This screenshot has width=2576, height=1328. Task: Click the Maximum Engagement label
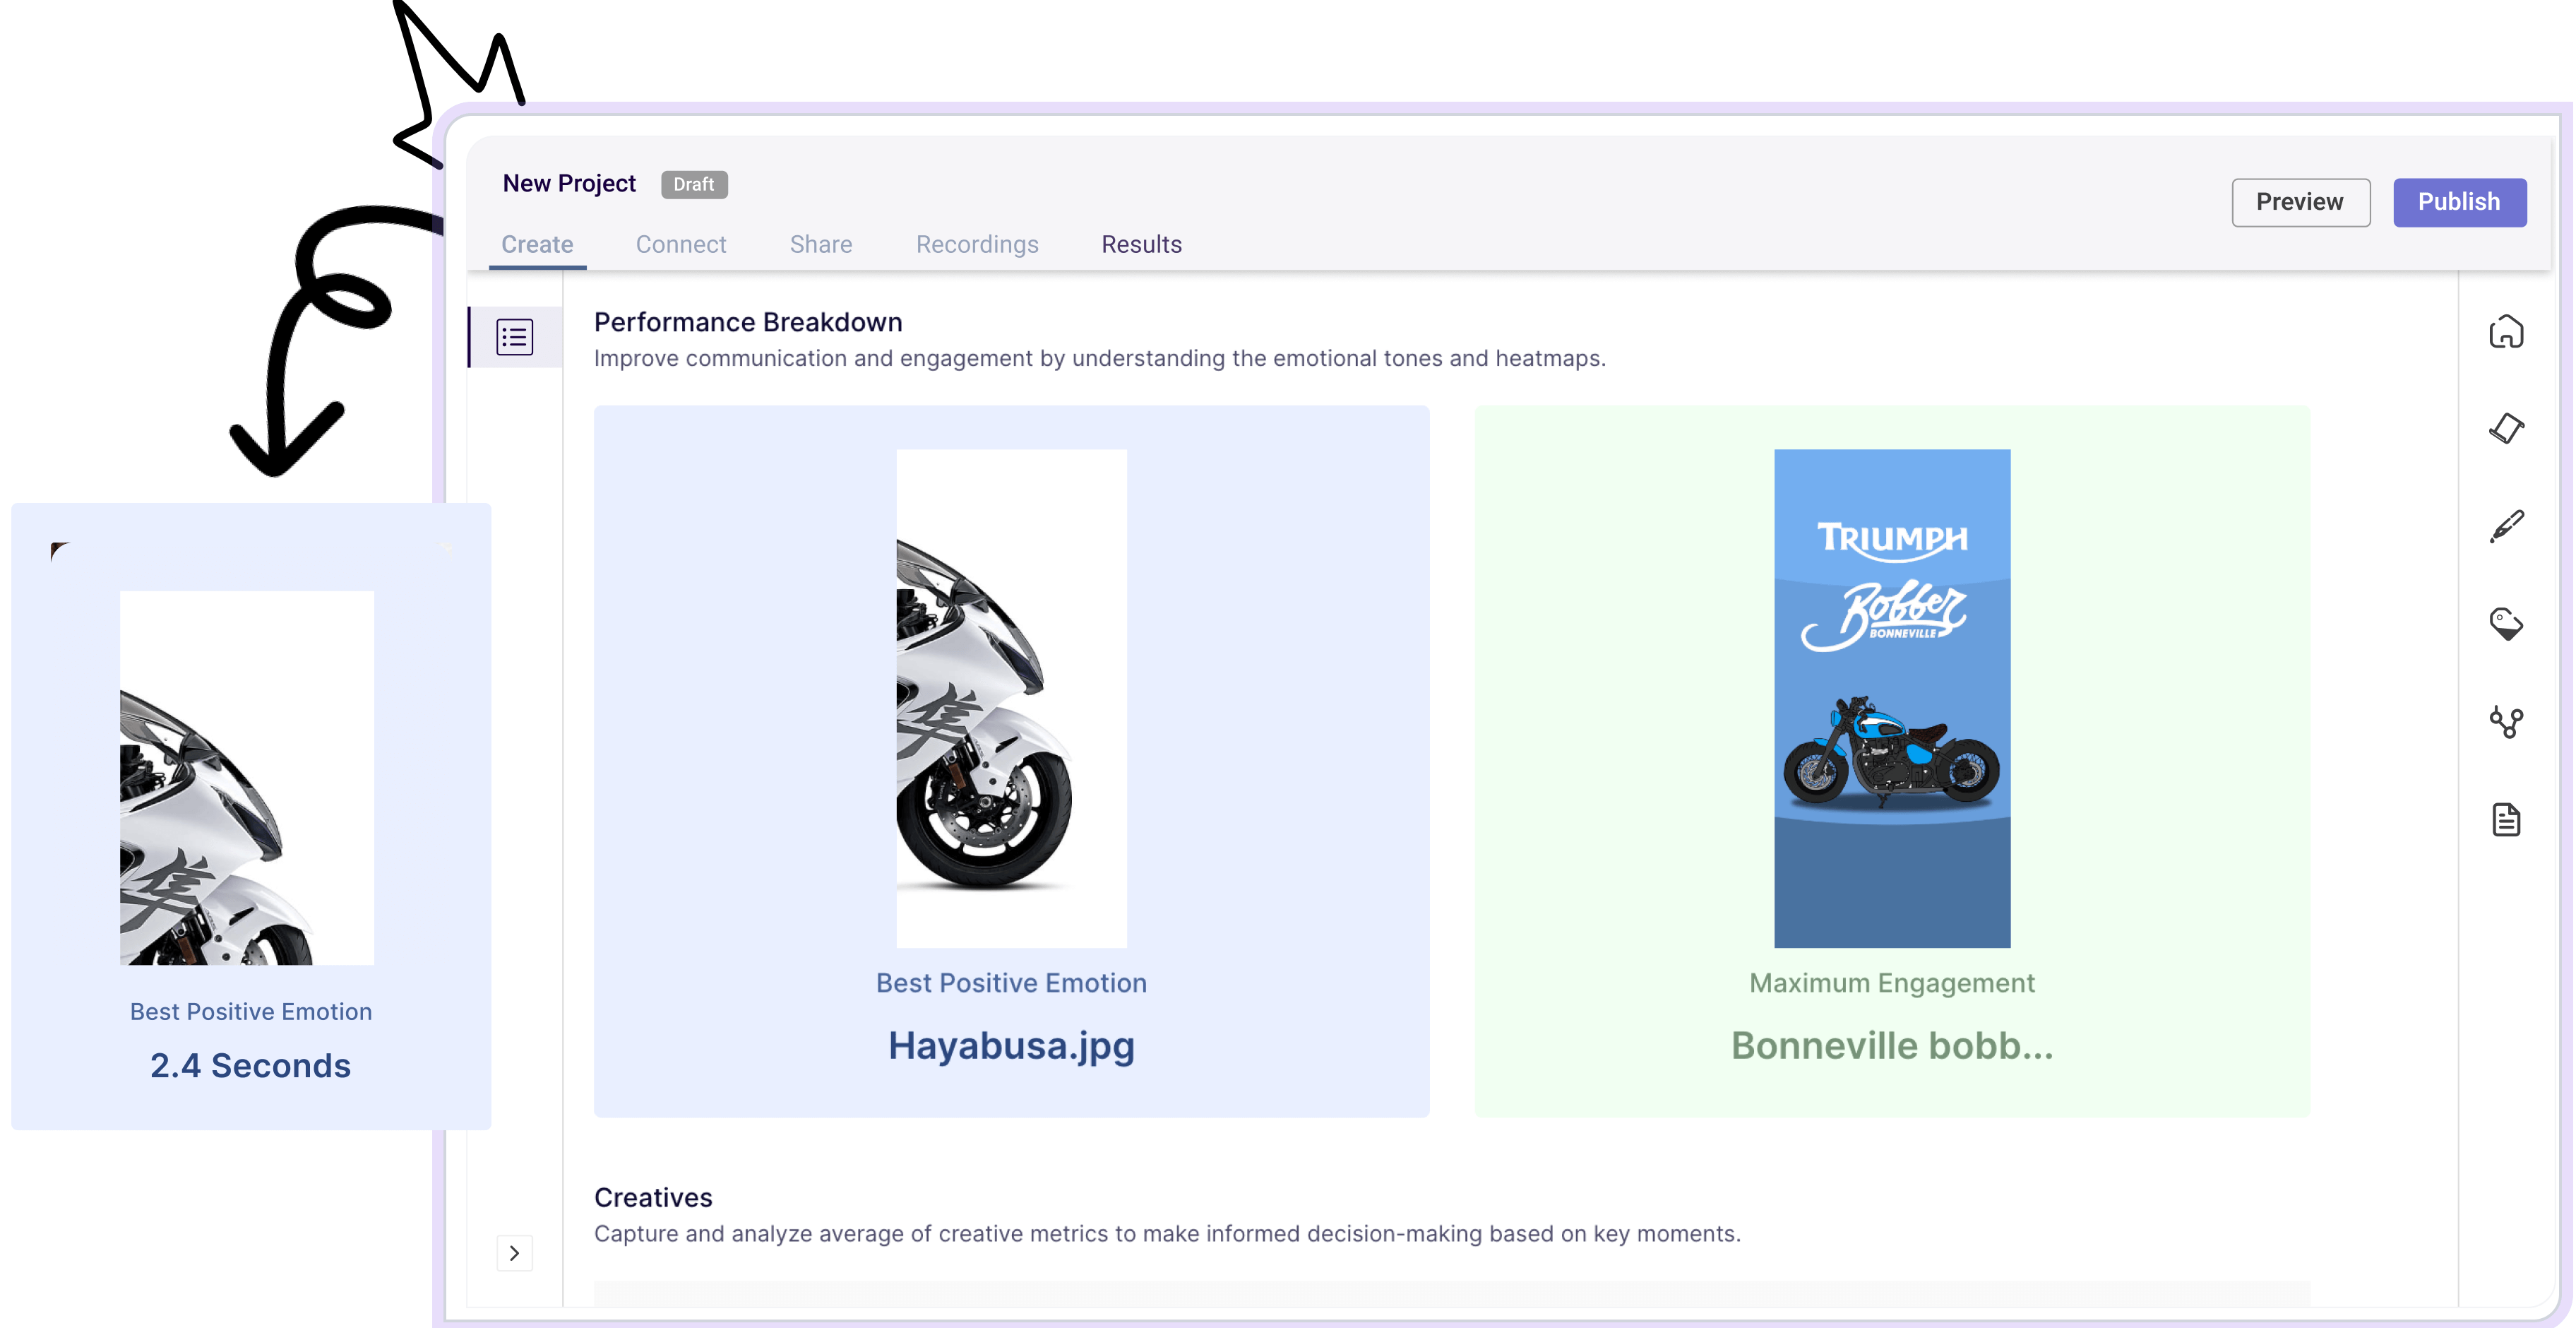[x=1891, y=983]
